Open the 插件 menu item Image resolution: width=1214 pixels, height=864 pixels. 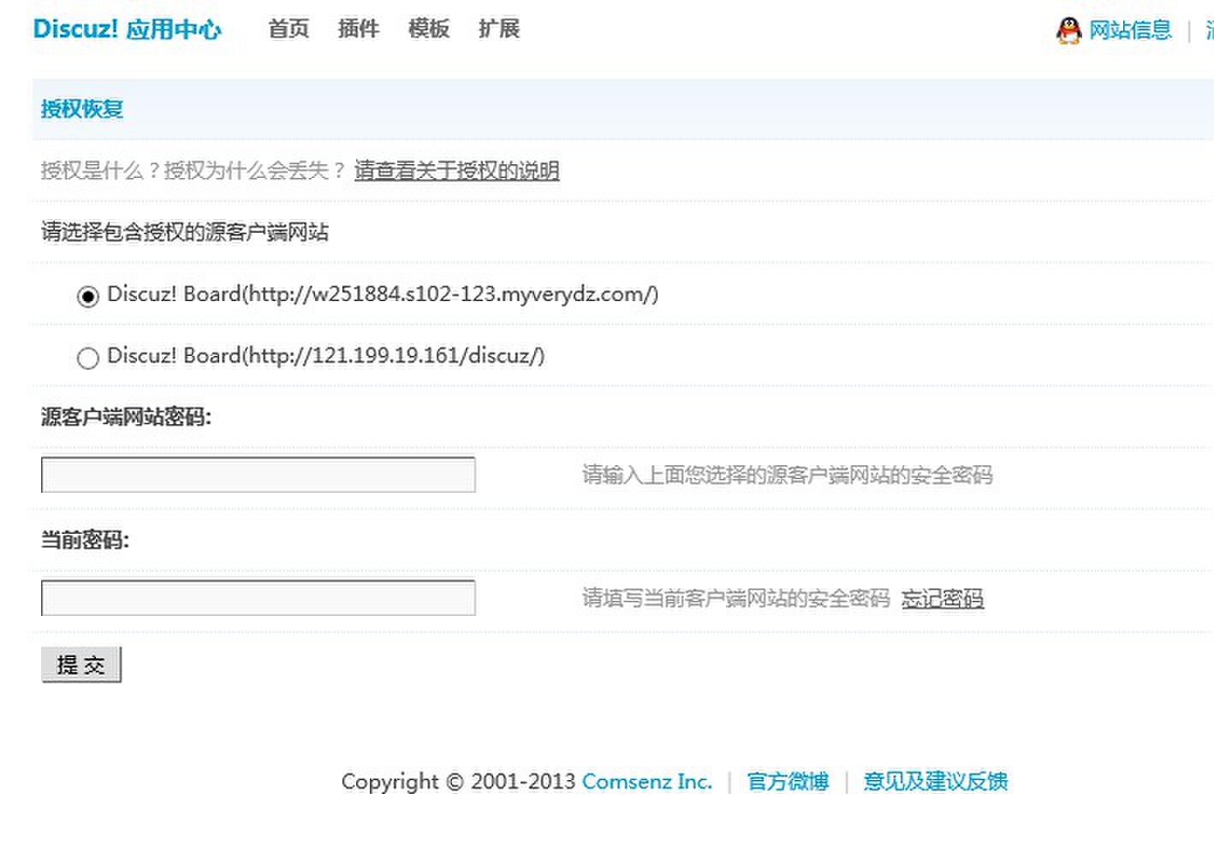tap(359, 29)
